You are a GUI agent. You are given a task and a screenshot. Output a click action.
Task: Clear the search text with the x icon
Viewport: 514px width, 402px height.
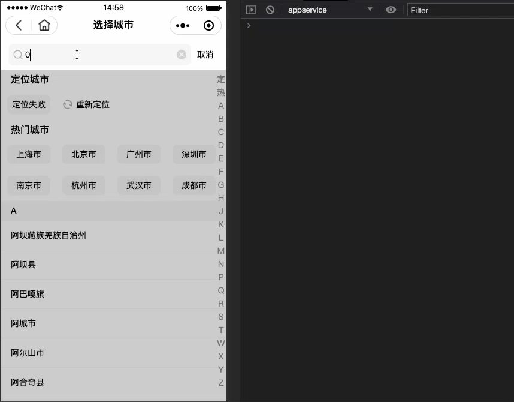(181, 55)
